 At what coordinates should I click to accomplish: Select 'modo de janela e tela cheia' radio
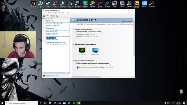pos(77,37)
